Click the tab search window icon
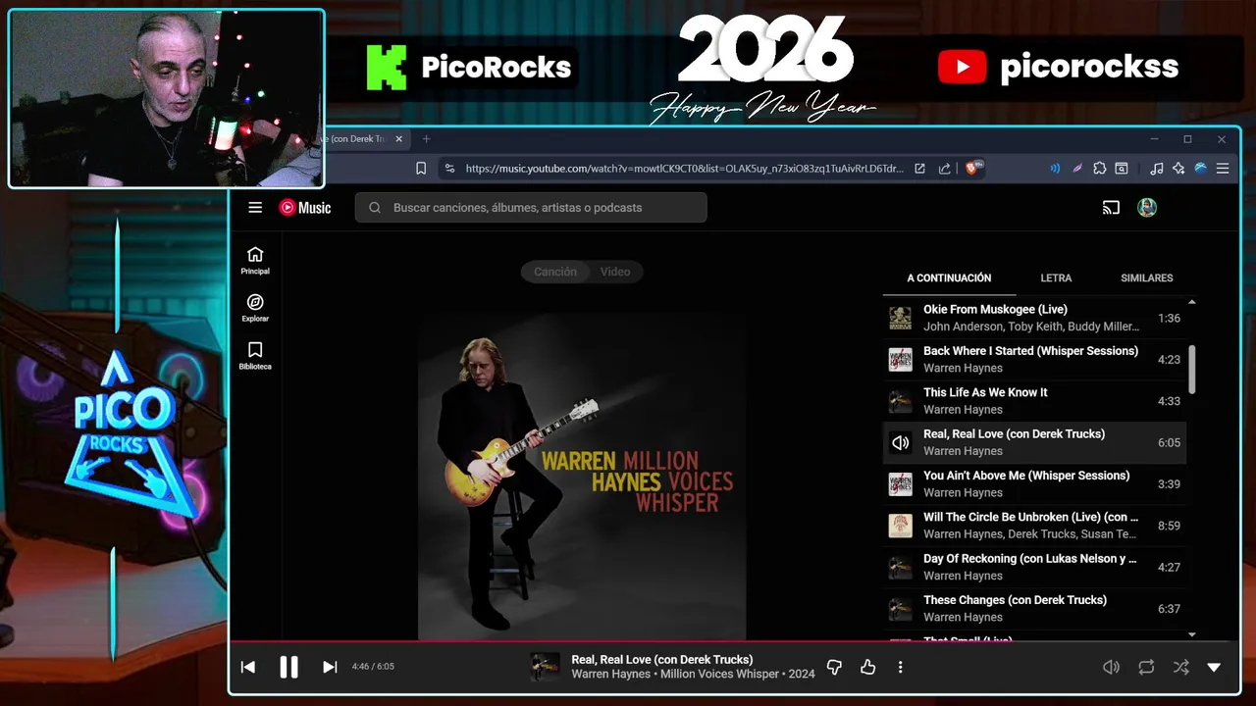Screen dimensions: 1256x706 click(x=1122, y=169)
